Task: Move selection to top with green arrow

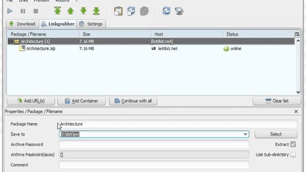Action: click(57, 11)
